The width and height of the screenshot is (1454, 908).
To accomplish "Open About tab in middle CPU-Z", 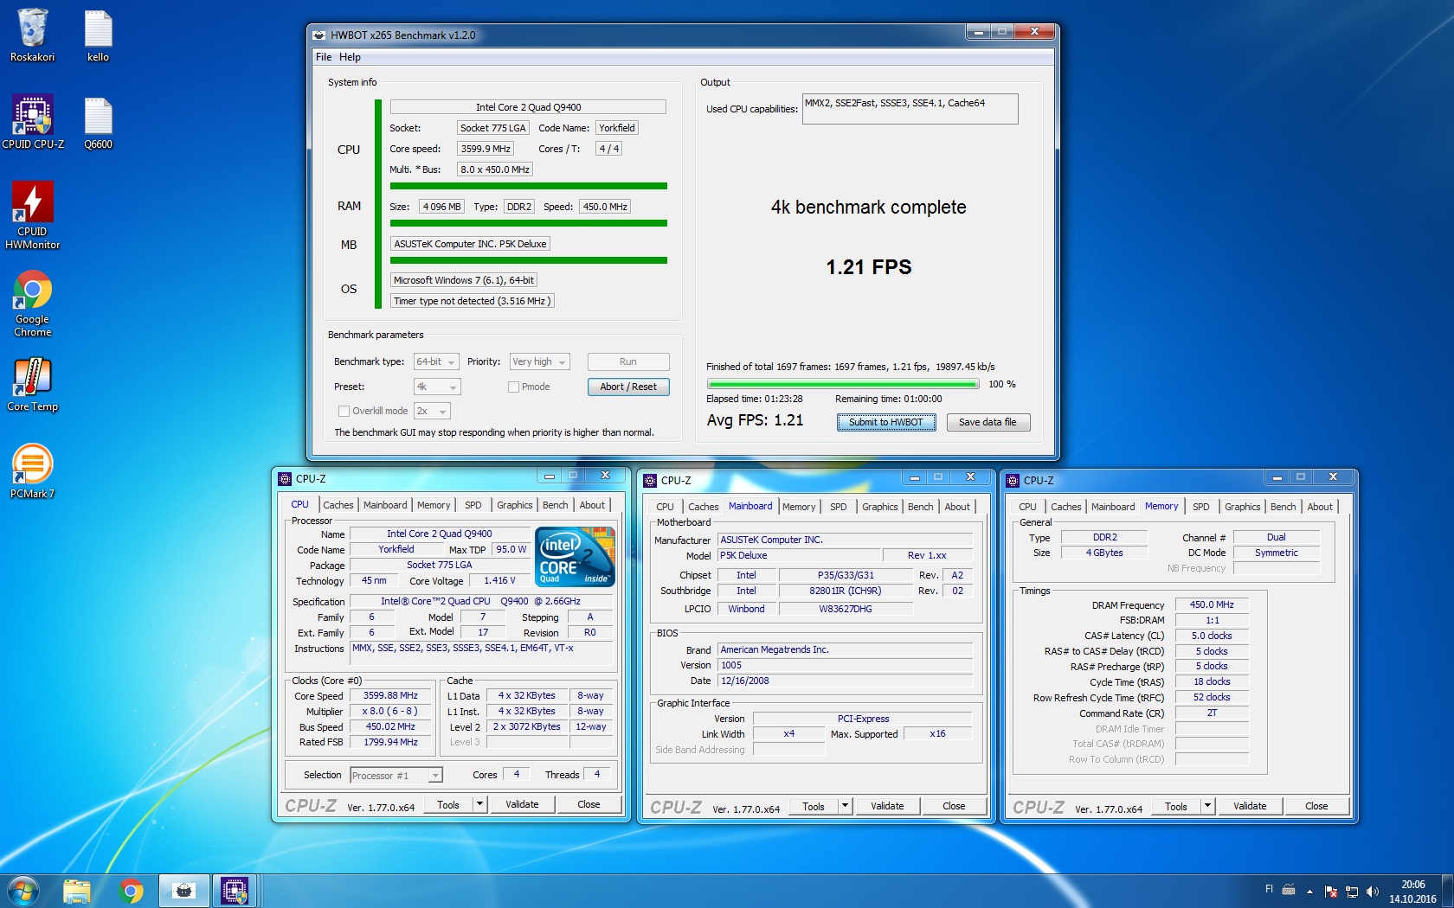I will point(957,507).
